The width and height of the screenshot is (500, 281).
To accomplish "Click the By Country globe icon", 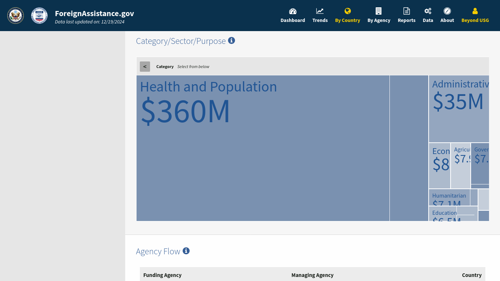I will pyautogui.click(x=348, y=11).
